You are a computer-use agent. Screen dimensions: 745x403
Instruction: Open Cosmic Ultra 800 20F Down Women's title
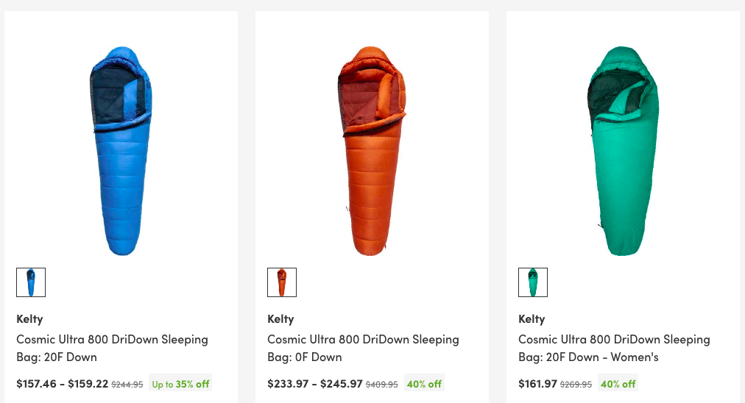(614, 348)
